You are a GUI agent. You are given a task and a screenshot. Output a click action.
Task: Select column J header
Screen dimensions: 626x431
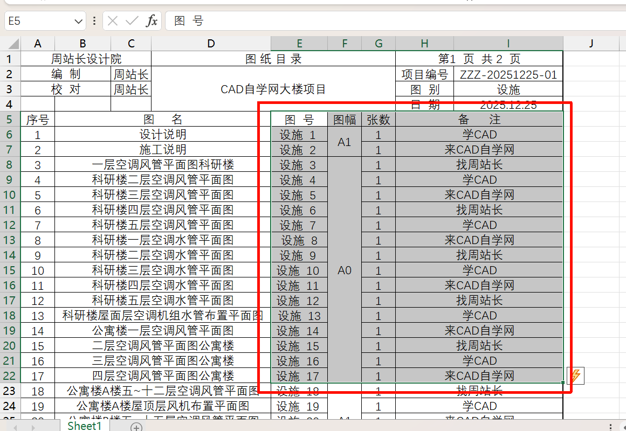point(591,44)
